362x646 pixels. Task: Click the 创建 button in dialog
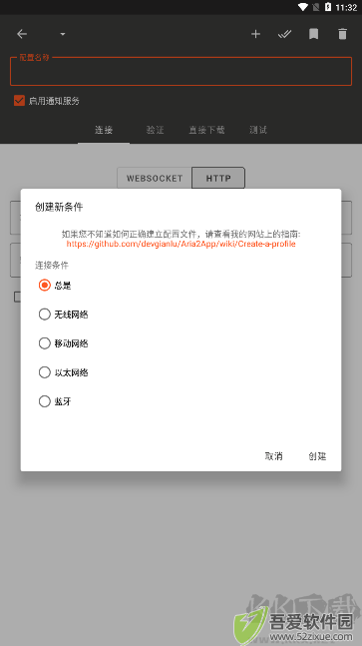[x=317, y=455]
